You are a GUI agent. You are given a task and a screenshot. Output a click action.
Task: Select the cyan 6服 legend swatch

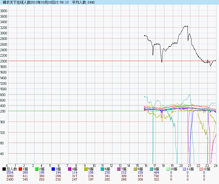103,169
